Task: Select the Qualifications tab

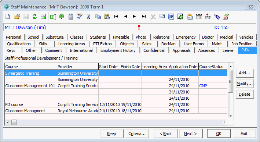Action: (19, 44)
